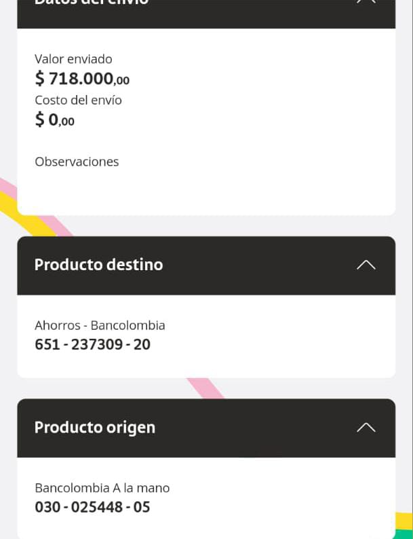The image size is (413, 539).
Task: Click the $ 0,00 shipping cost value
Action: 54,120
